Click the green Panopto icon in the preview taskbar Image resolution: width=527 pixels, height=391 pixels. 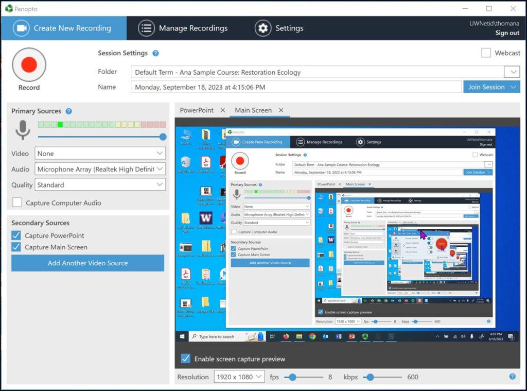tap(365, 336)
